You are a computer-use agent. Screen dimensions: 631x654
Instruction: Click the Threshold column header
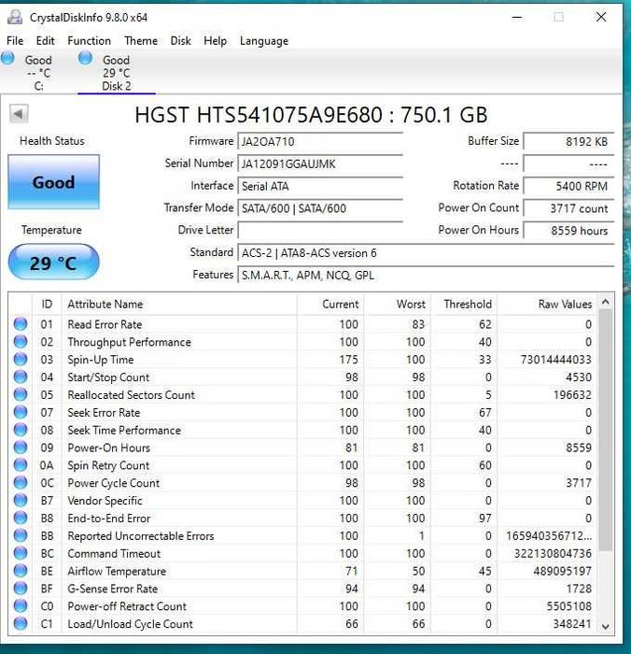pyautogui.click(x=464, y=304)
